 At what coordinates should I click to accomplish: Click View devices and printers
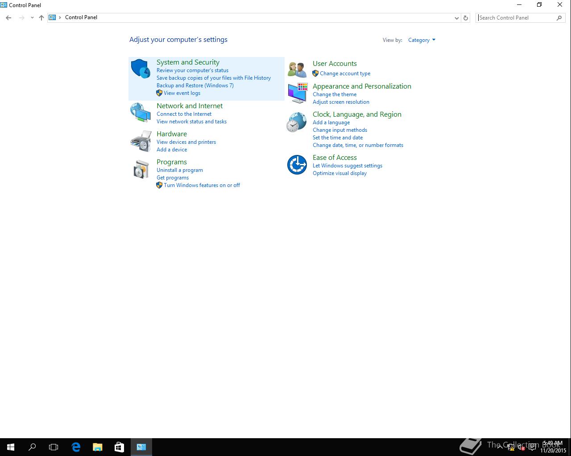[186, 142]
